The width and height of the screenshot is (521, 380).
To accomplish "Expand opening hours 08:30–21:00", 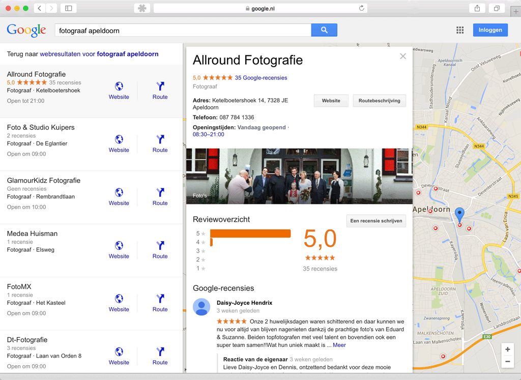I will click(208, 134).
